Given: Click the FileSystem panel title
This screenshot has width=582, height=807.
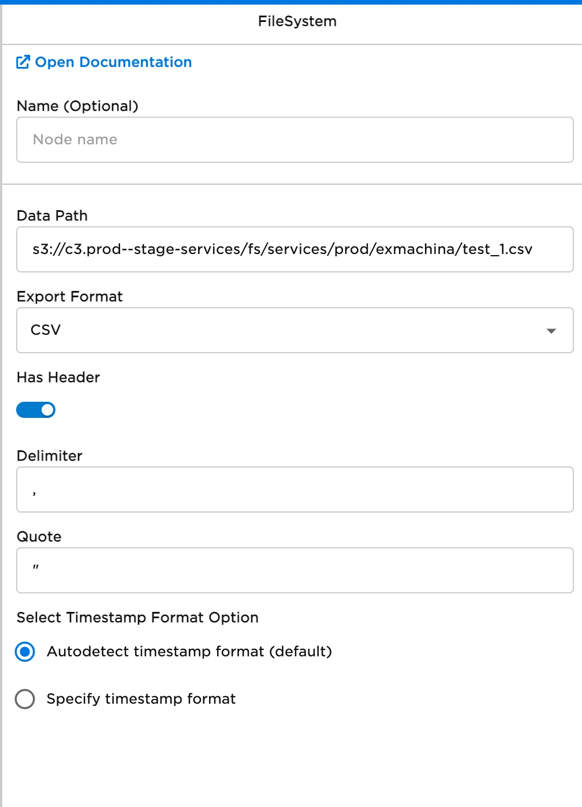Looking at the screenshot, I should pos(297,21).
